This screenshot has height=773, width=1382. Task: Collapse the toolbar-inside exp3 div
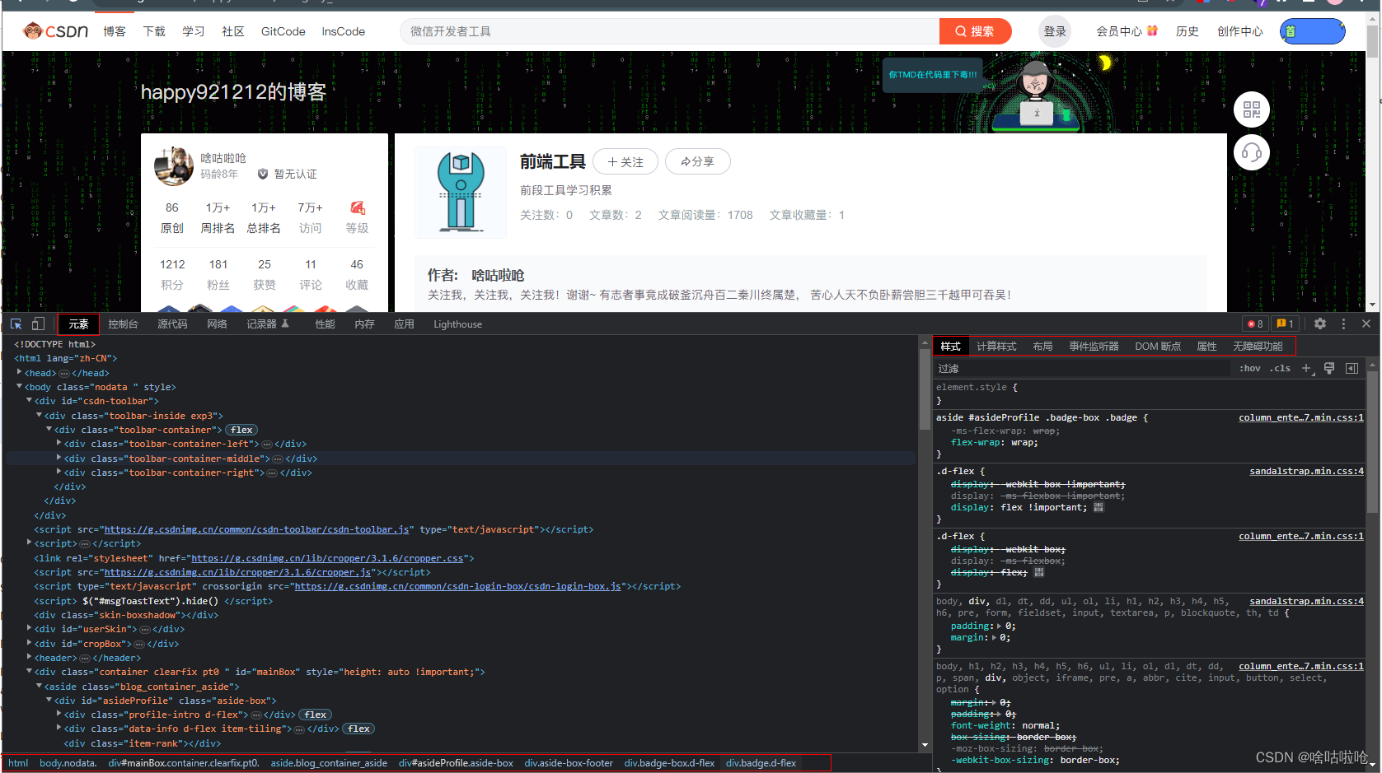point(39,415)
